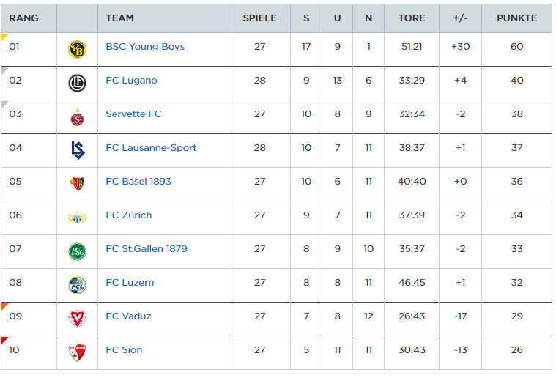Click the FC Sion club crest
Image resolution: width=556 pixels, height=378 pixels.
point(78,352)
